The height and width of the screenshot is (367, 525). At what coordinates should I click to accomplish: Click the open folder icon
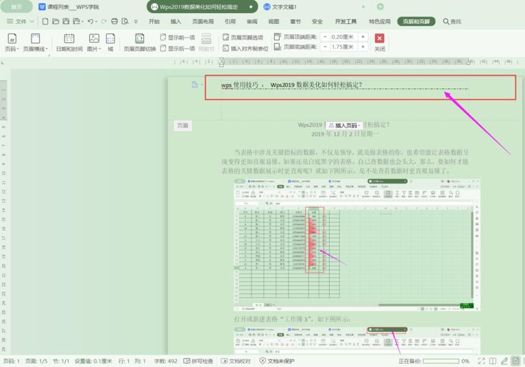[56, 21]
